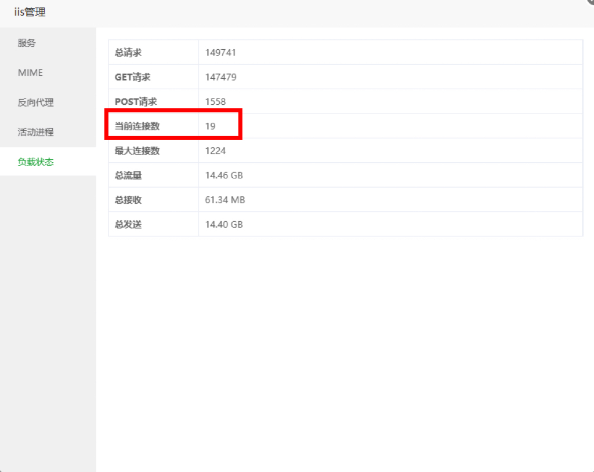Select the max connections value 1224
594x472 pixels.
tap(215, 151)
